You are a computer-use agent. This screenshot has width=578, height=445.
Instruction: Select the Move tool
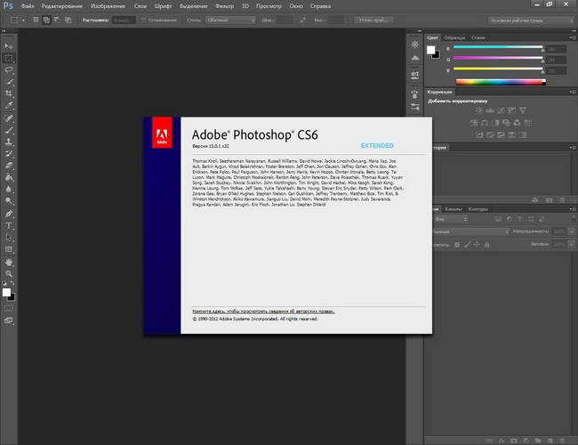pyautogui.click(x=9, y=46)
